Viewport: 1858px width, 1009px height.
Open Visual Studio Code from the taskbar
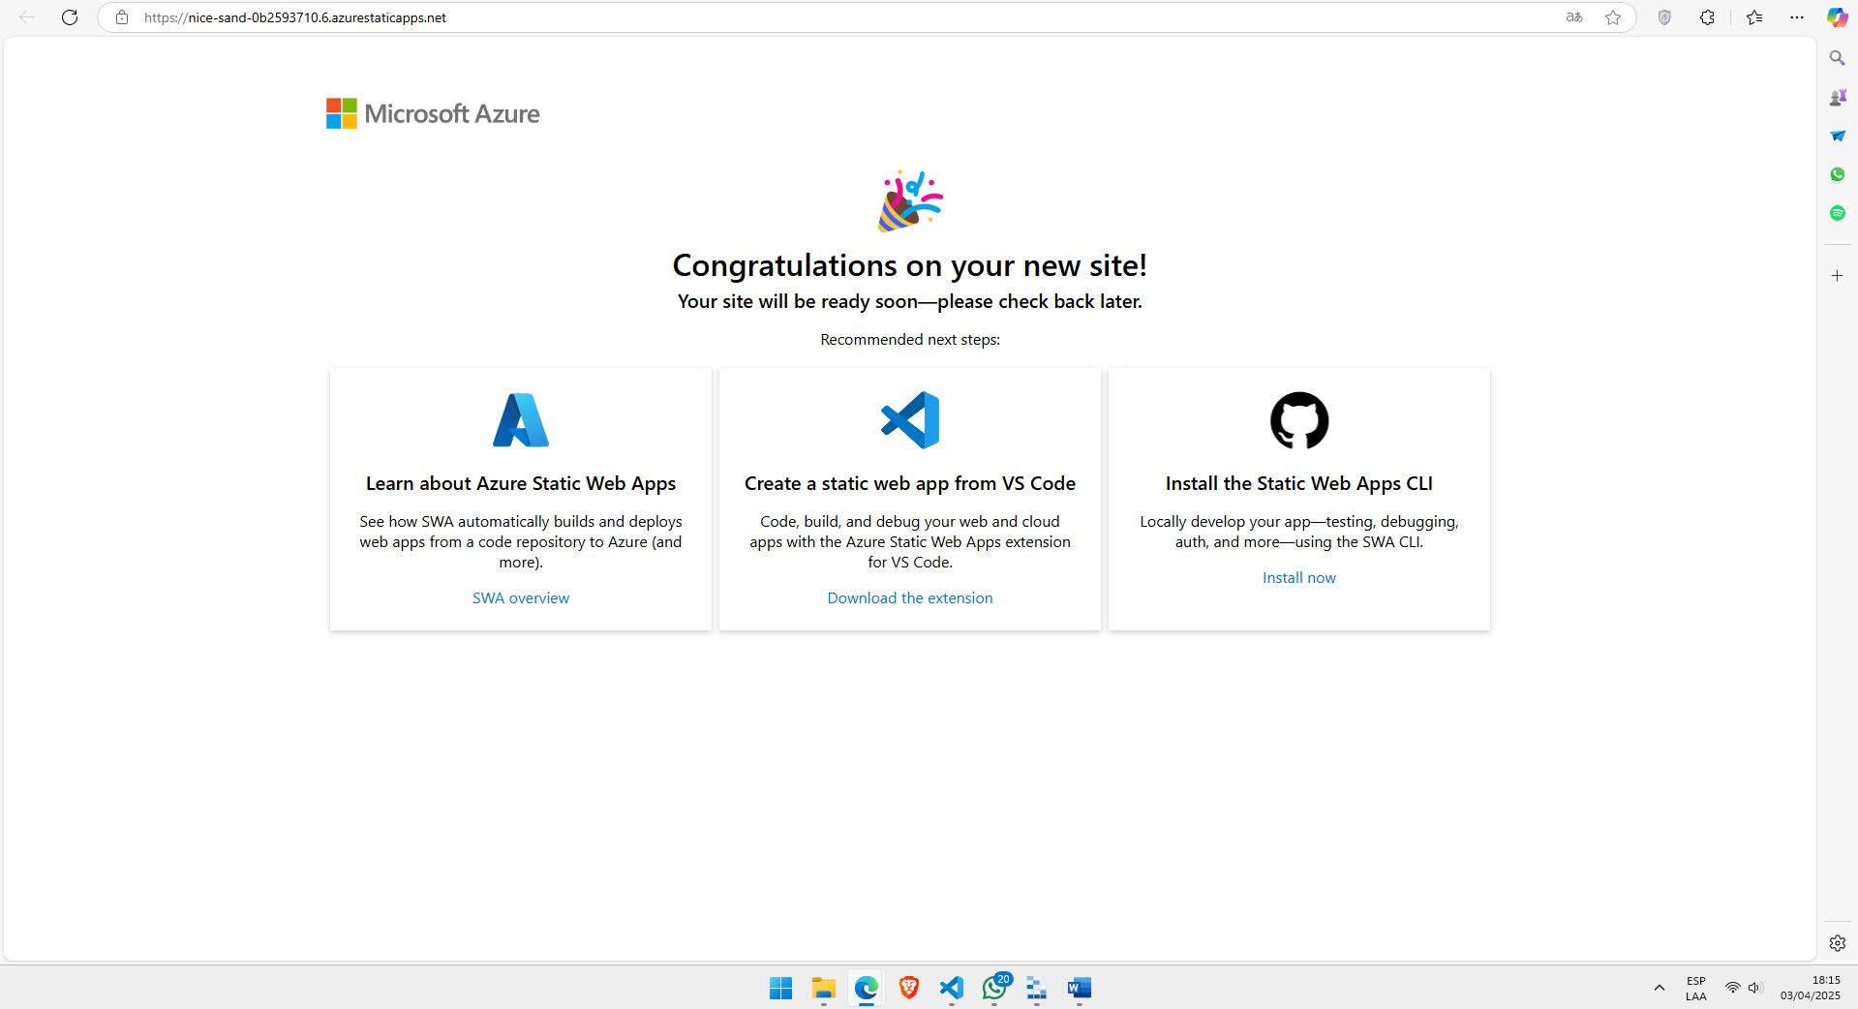952,988
